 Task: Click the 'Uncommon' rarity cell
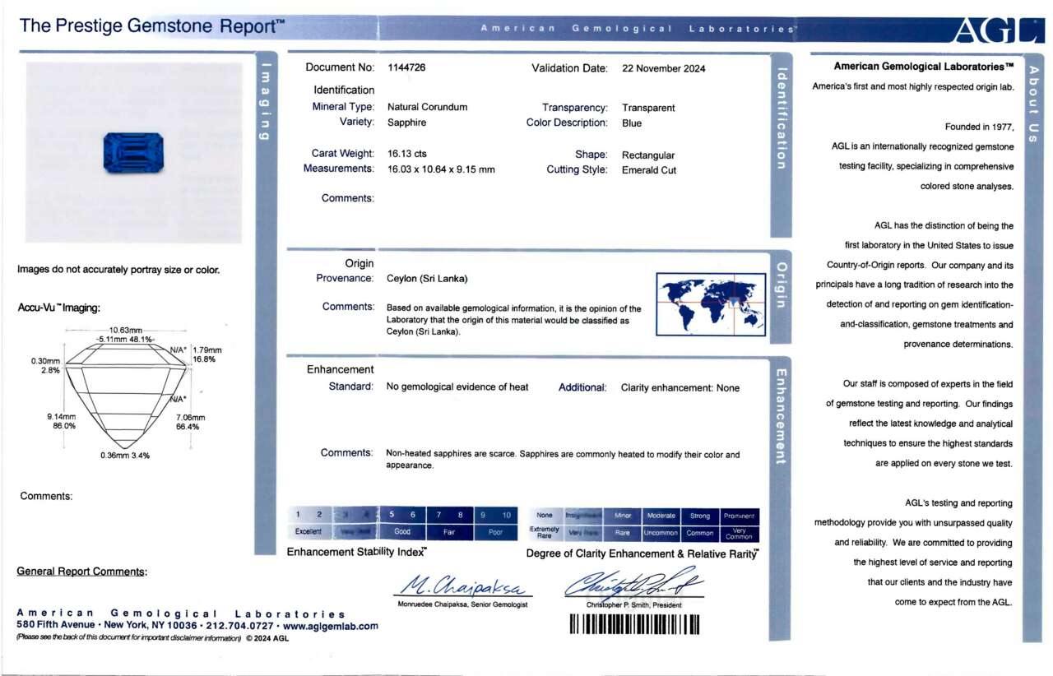click(661, 532)
